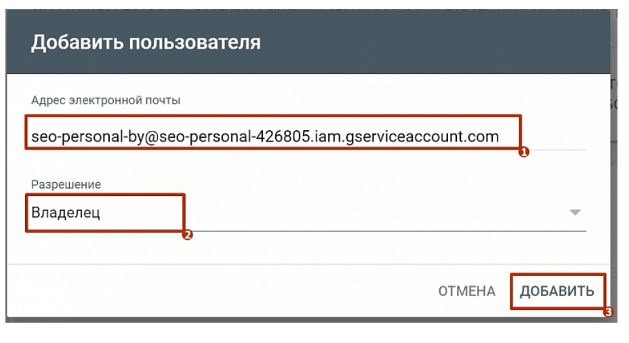Click the Добавить пользователя dialog title
The width and height of the screenshot is (629, 343).
146,42
